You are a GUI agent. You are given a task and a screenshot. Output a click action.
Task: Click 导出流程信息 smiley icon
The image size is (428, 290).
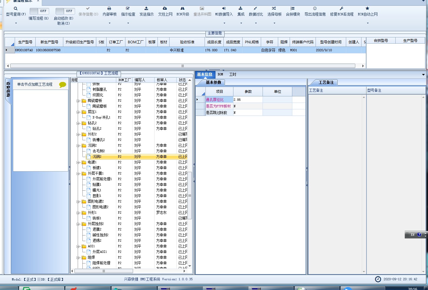315,9
